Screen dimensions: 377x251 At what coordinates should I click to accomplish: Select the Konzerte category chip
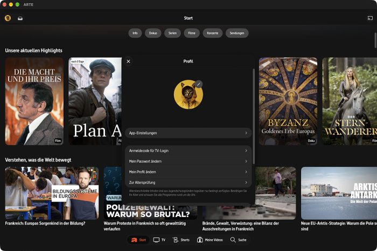tap(213, 33)
